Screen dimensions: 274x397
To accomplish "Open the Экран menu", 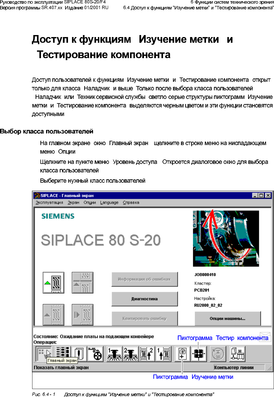I will point(73,202).
